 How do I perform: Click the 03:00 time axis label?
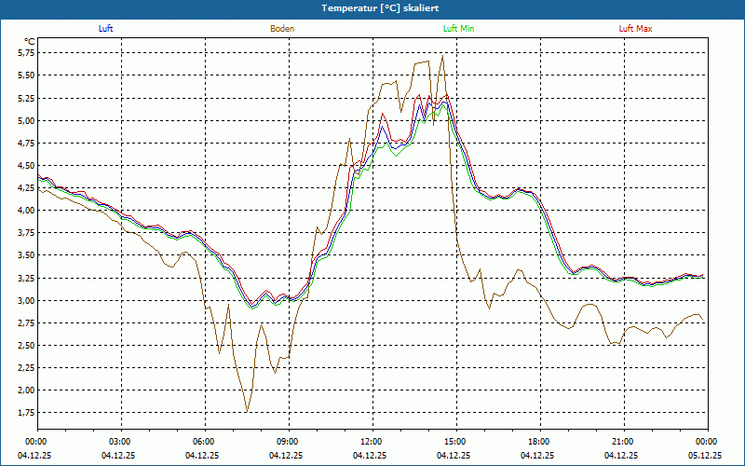pyautogui.click(x=120, y=442)
